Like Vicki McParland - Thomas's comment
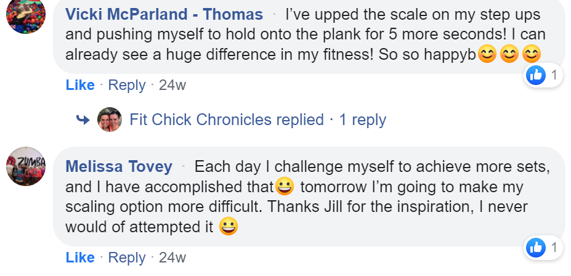 point(80,85)
